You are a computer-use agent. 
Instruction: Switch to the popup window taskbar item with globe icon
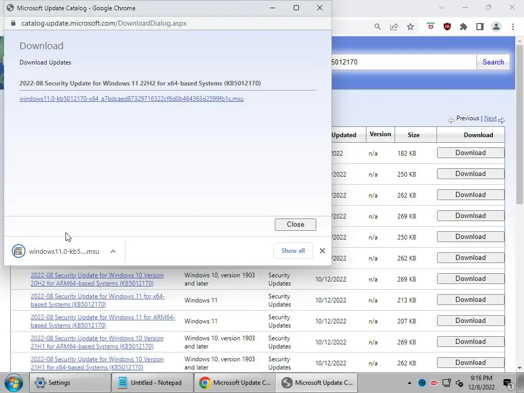point(317,383)
